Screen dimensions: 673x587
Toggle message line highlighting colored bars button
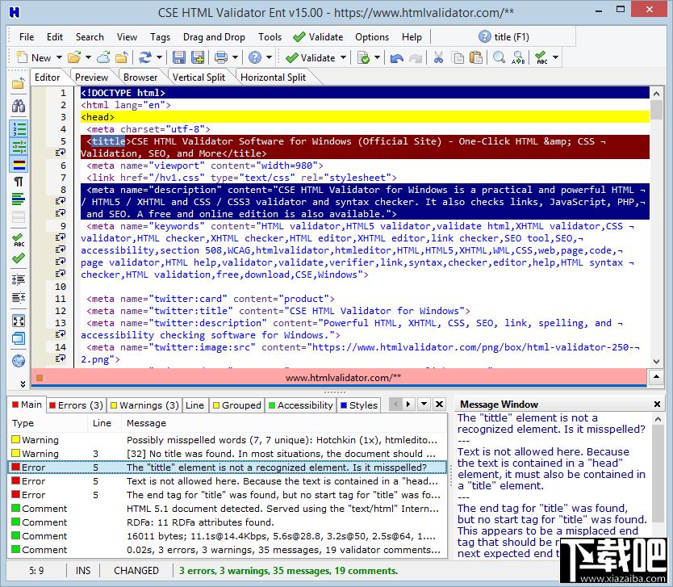click(x=19, y=165)
